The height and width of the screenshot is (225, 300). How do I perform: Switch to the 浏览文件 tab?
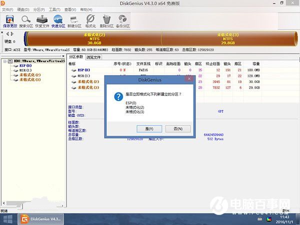(x=93, y=57)
